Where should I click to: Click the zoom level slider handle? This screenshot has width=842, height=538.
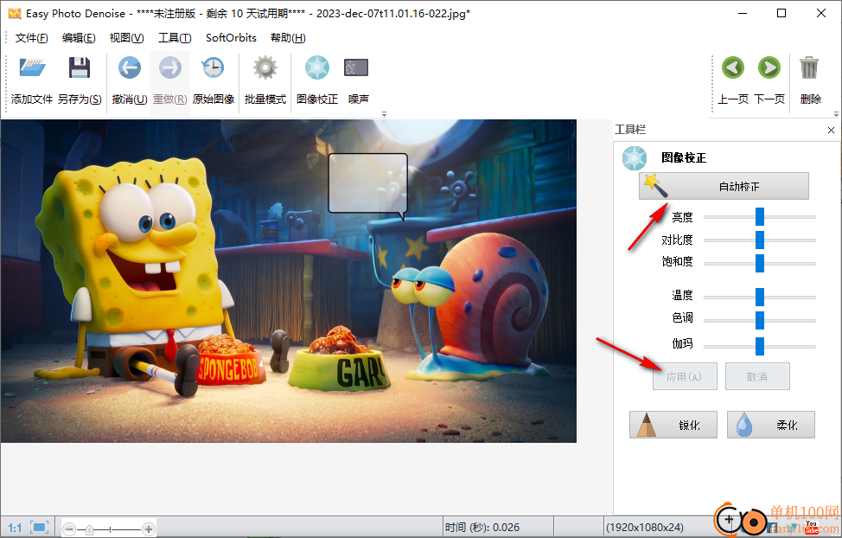(x=89, y=530)
